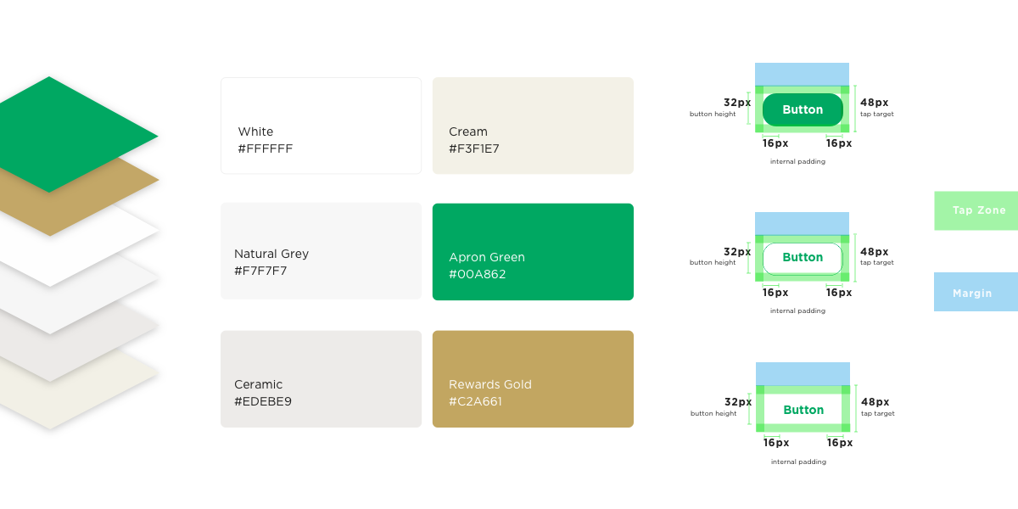Pick the Natural Grey #F7F7F7 swatch
The height and width of the screenshot is (509, 1018).
tap(321, 251)
